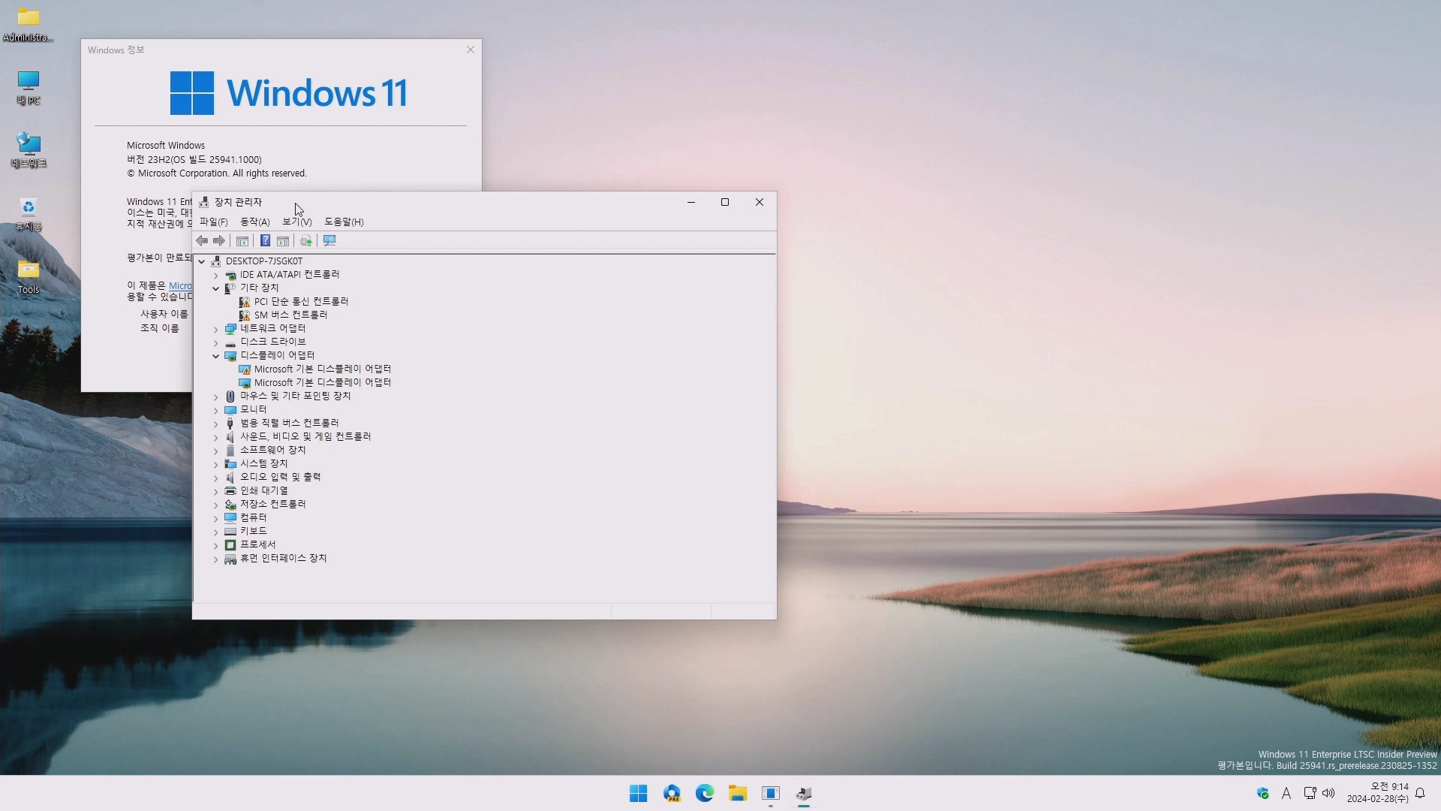Select the 인쇄 대기열 row

click(x=263, y=491)
